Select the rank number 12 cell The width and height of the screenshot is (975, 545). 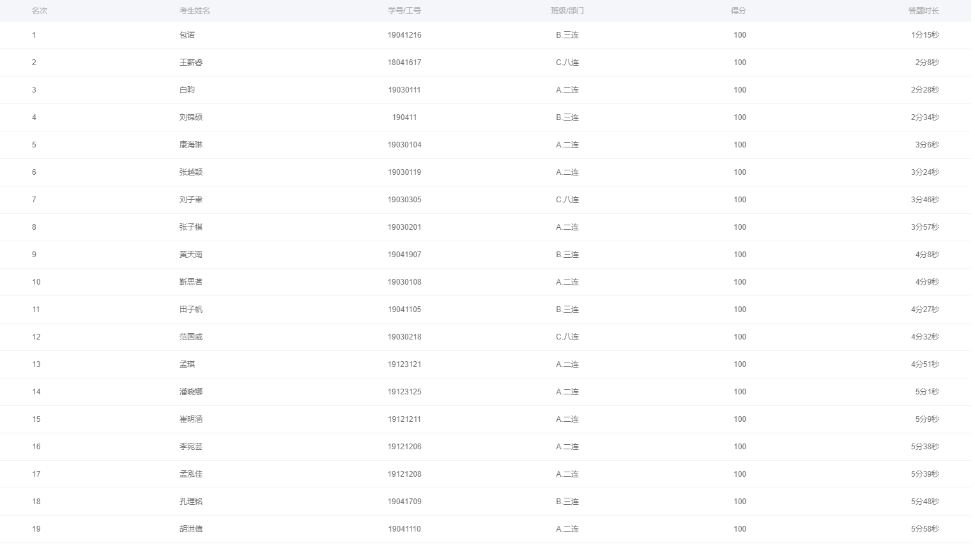36,337
